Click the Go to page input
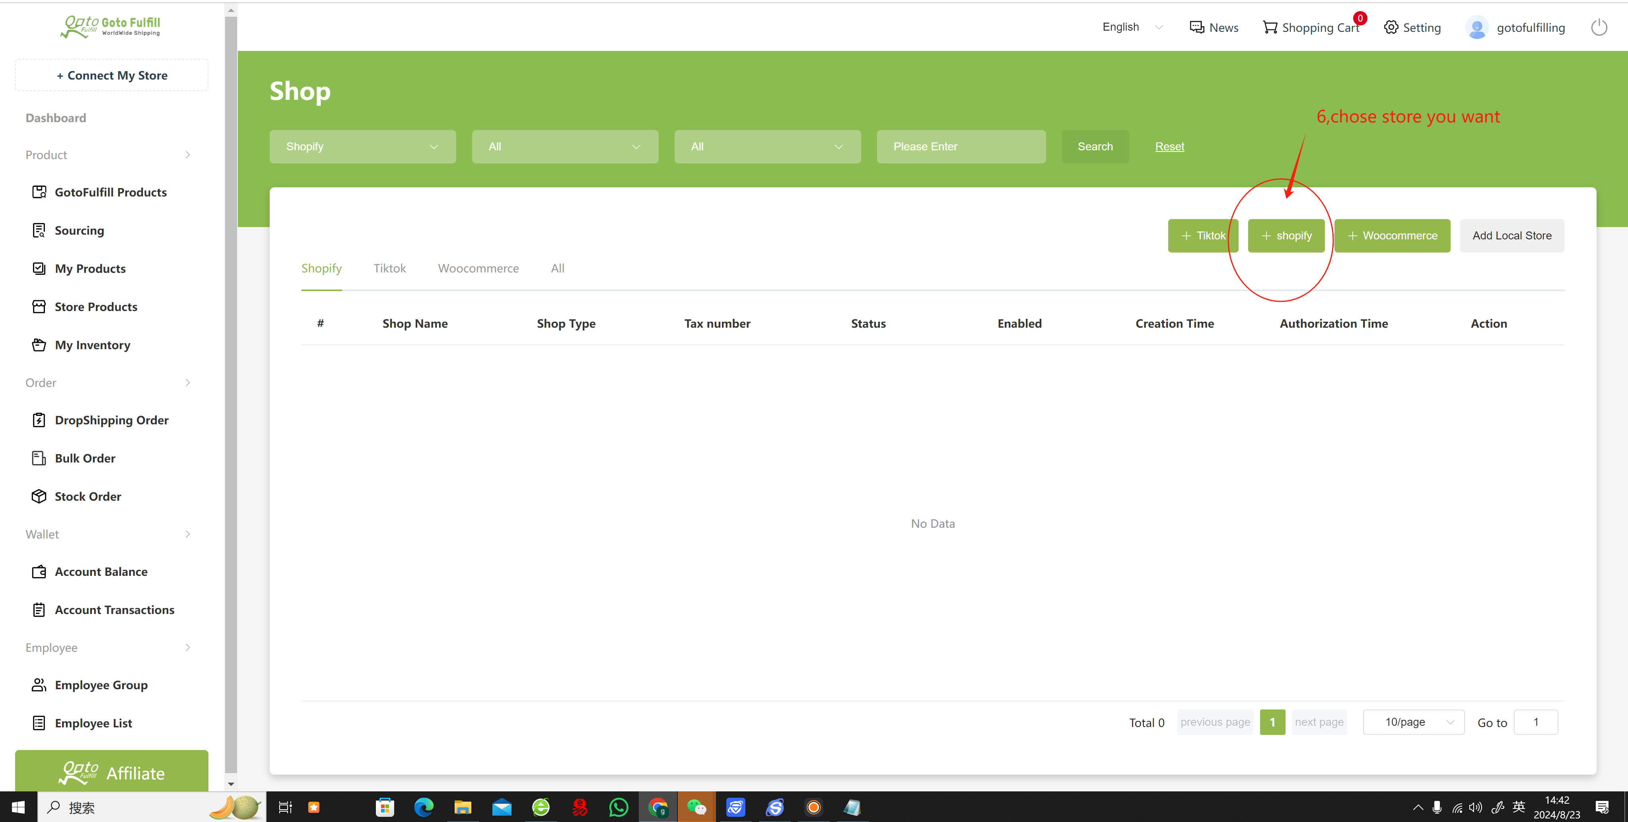 click(x=1536, y=722)
